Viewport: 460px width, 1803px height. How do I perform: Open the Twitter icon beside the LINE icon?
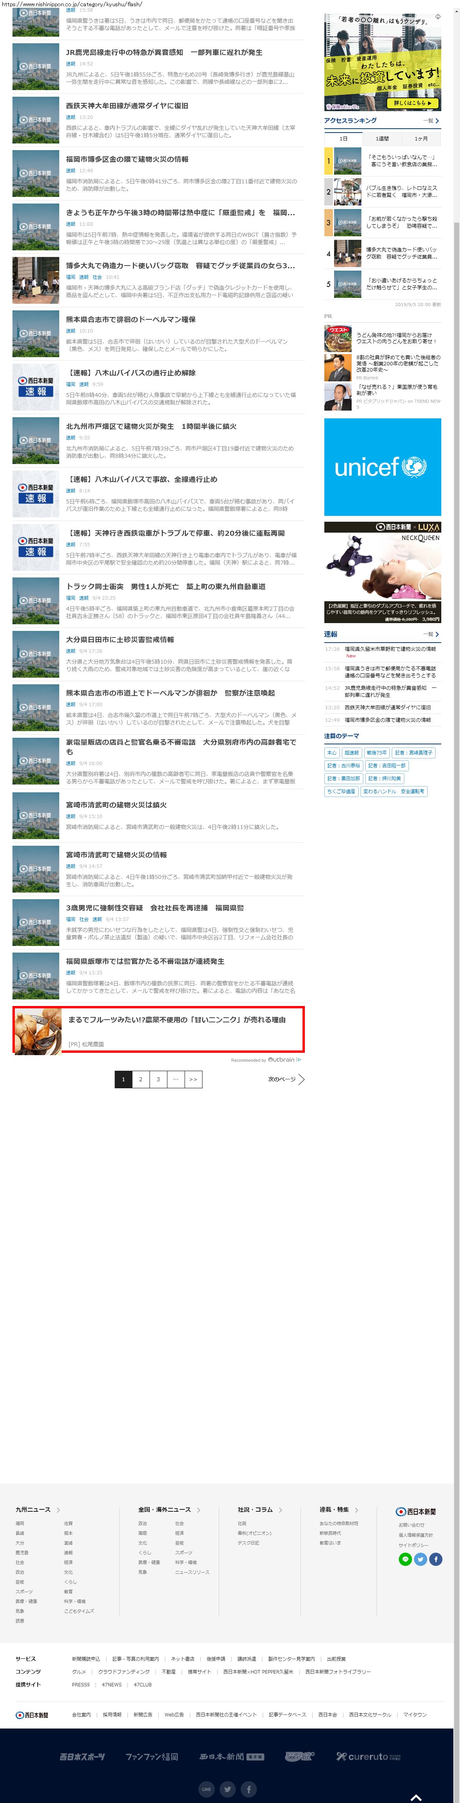click(420, 1559)
